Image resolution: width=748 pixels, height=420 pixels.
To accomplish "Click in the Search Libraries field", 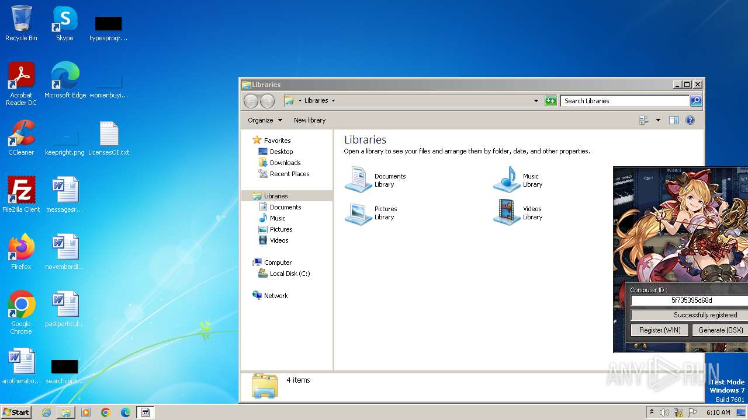I will tap(625, 101).
